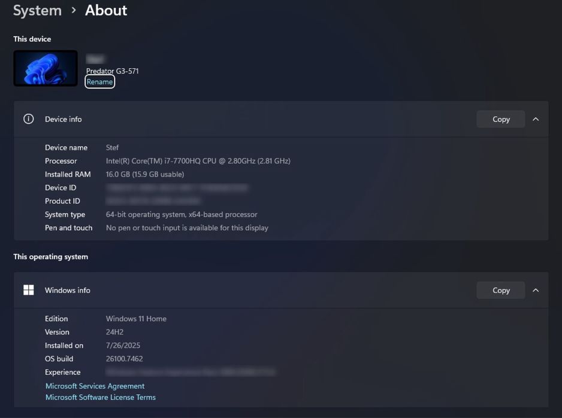Click This device heading
Screen dimensions: 562x418
[x=32, y=39]
